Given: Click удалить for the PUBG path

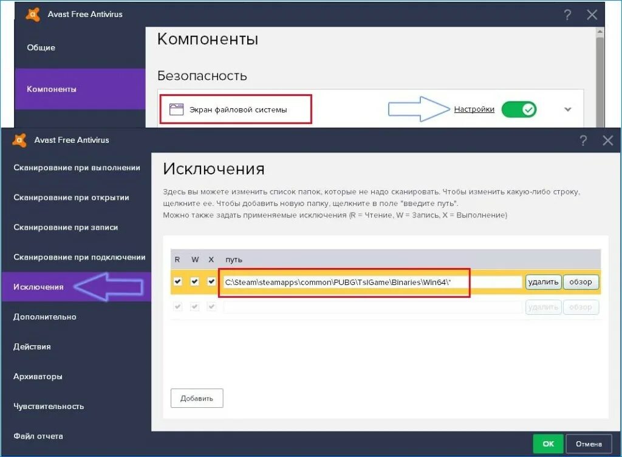Looking at the screenshot, I should [543, 281].
